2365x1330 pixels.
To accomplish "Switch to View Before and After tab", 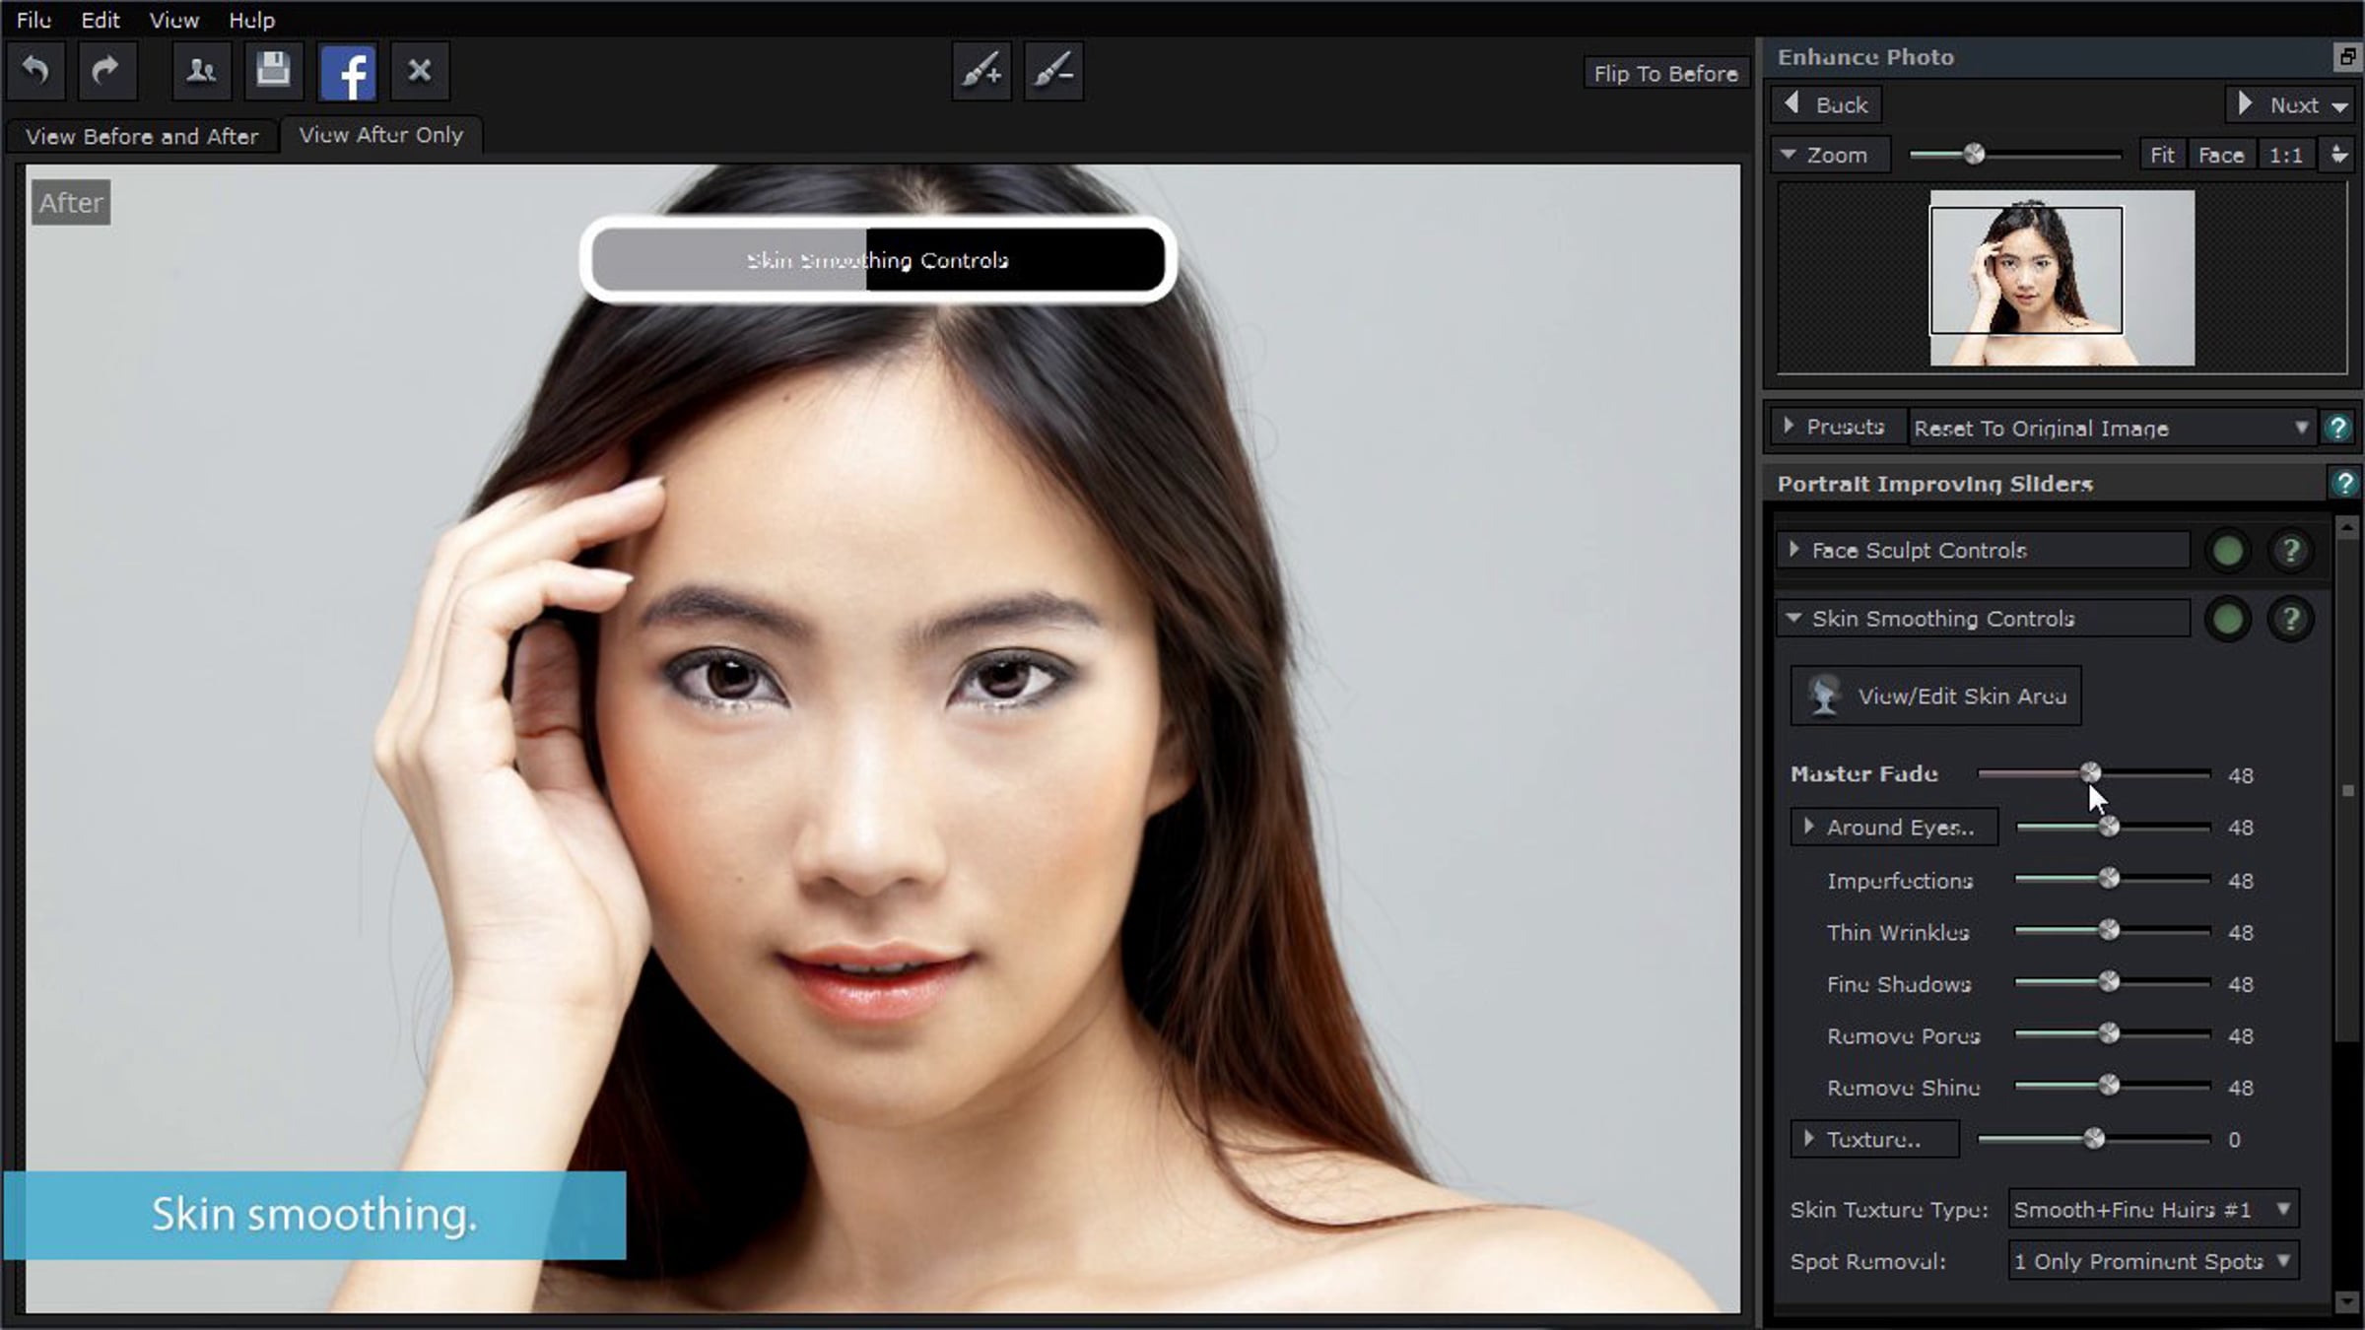I will (x=142, y=136).
